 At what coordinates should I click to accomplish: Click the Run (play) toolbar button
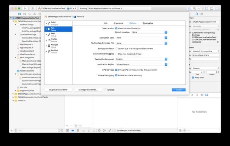[x=25, y=8]
